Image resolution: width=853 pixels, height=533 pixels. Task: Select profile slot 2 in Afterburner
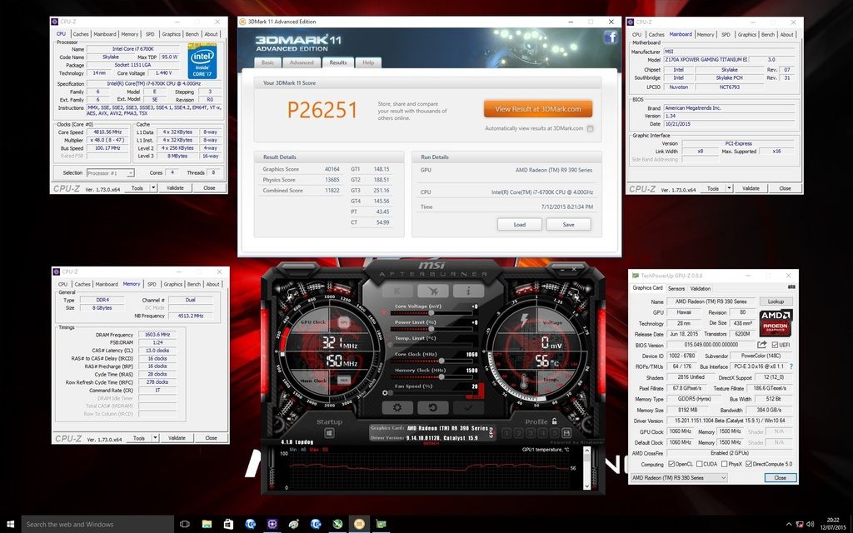coord(518,433)
